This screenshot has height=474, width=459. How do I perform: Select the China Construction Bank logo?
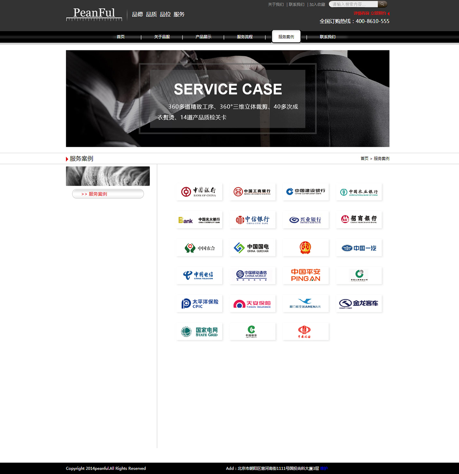coord(305,192)
